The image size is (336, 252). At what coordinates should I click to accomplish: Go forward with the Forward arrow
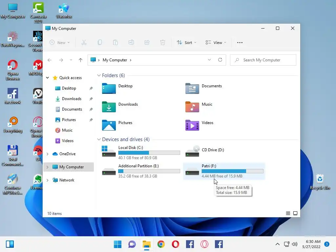click(x=61, y=60)
